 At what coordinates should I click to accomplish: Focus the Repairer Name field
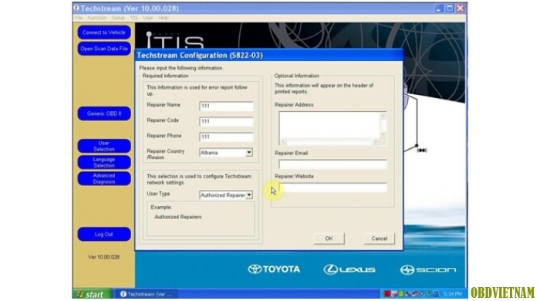point(226,106)
